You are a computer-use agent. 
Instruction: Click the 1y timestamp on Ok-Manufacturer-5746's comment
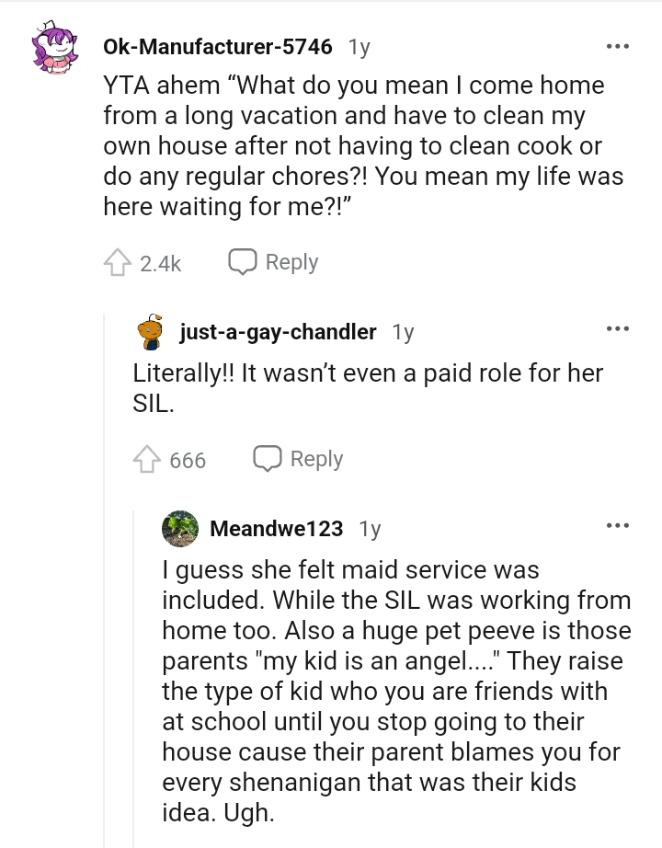pos(360,47)
